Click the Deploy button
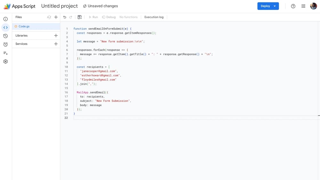320x180 pixels. [x=265, y=6]
